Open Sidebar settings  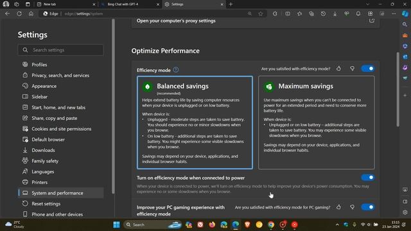(61, 97)
